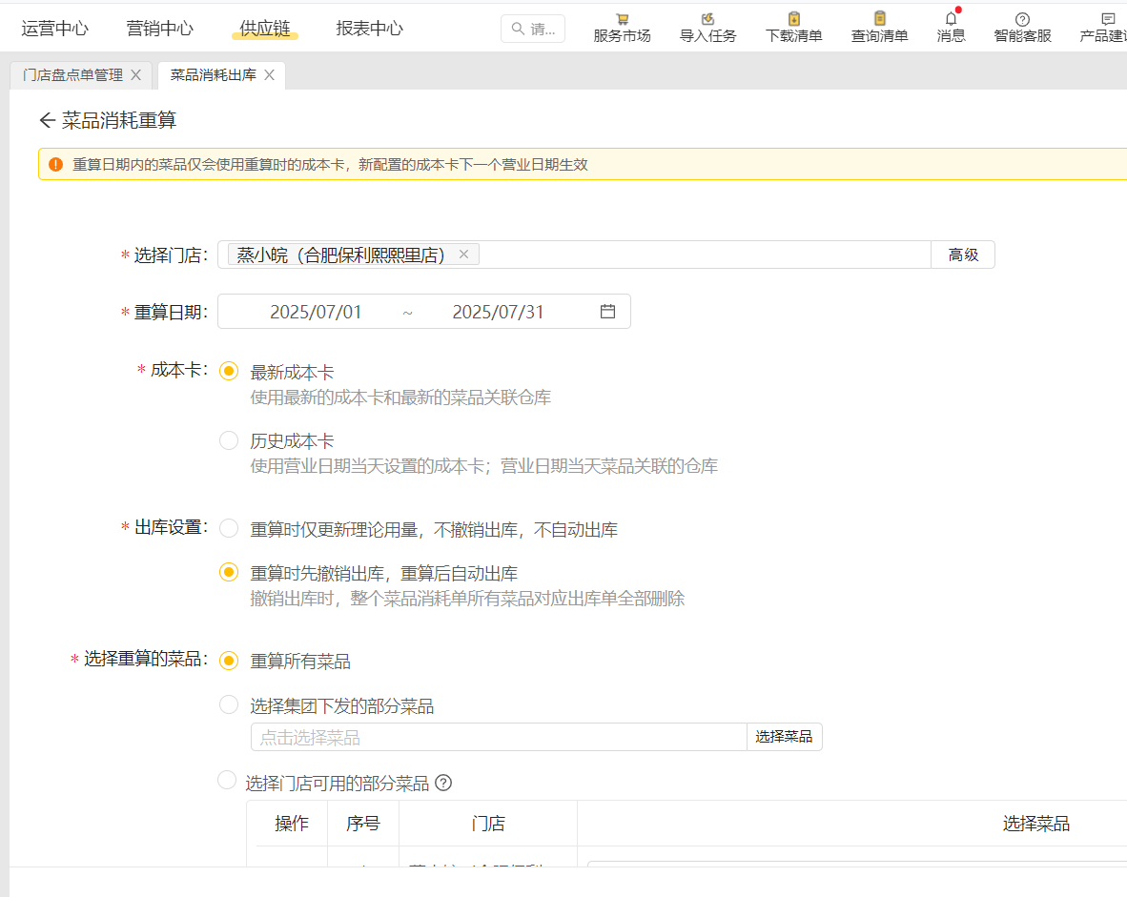
Task: Click the magnifier in the search box
Action: tap(516, 29)
